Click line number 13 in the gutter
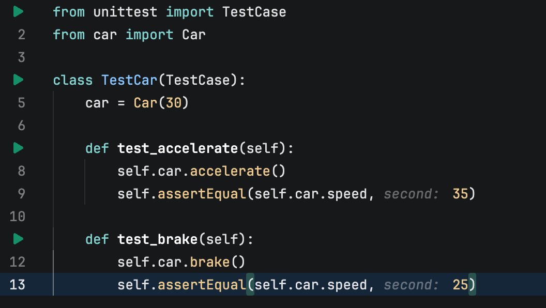 (x=18, y=285)
